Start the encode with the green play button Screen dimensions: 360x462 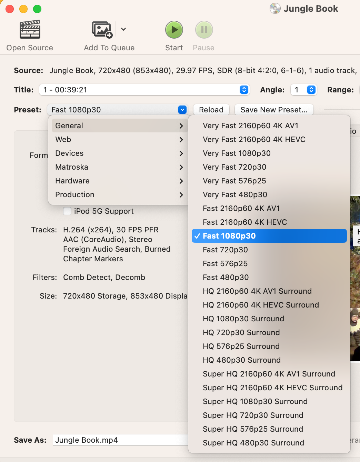[174, 30]
